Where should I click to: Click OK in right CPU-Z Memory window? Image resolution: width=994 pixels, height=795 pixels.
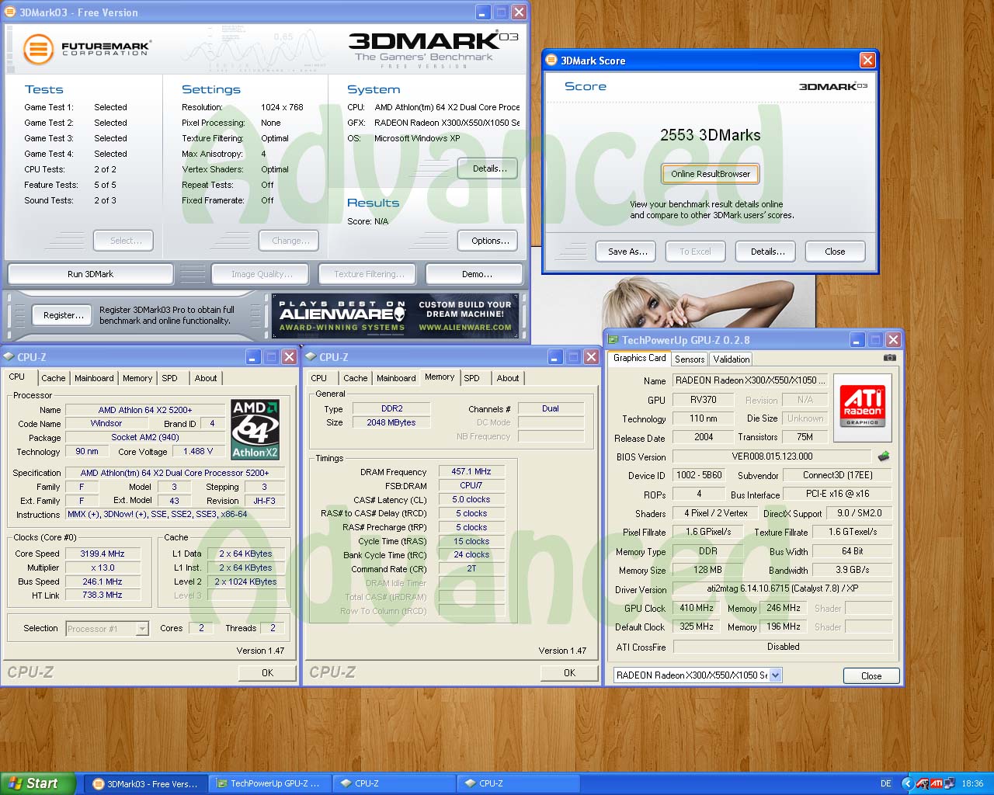[x=569, y=673]
